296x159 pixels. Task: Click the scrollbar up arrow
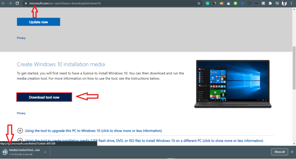pos(294,9)
